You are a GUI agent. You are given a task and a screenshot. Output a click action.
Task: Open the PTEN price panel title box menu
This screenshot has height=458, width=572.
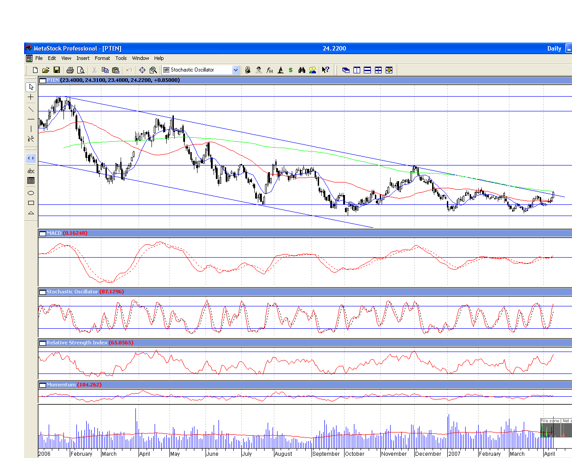click(x=42, y=81)
